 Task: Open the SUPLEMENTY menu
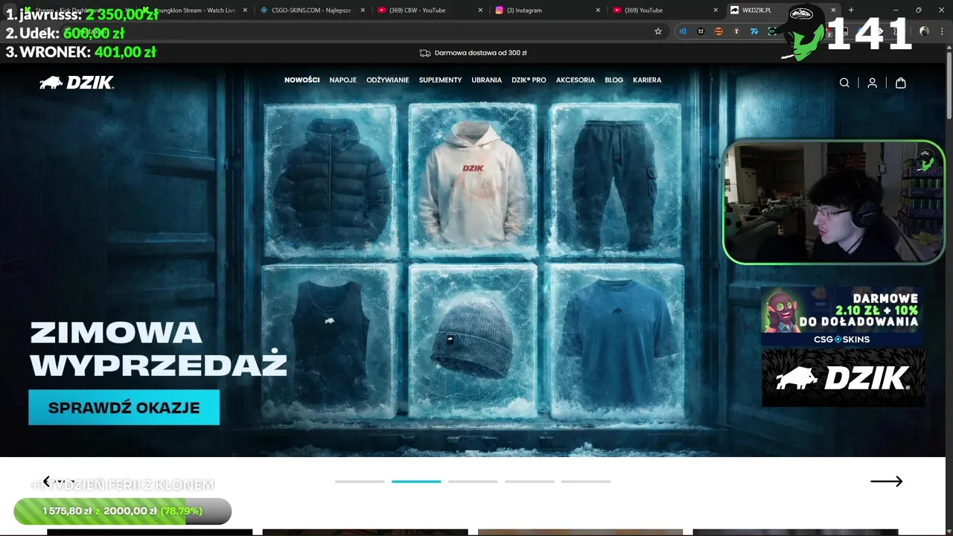440,80
